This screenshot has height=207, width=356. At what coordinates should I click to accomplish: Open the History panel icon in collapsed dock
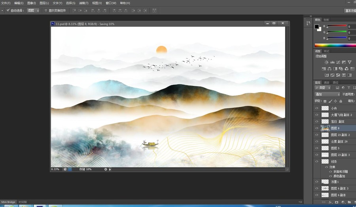coord(308,23)
